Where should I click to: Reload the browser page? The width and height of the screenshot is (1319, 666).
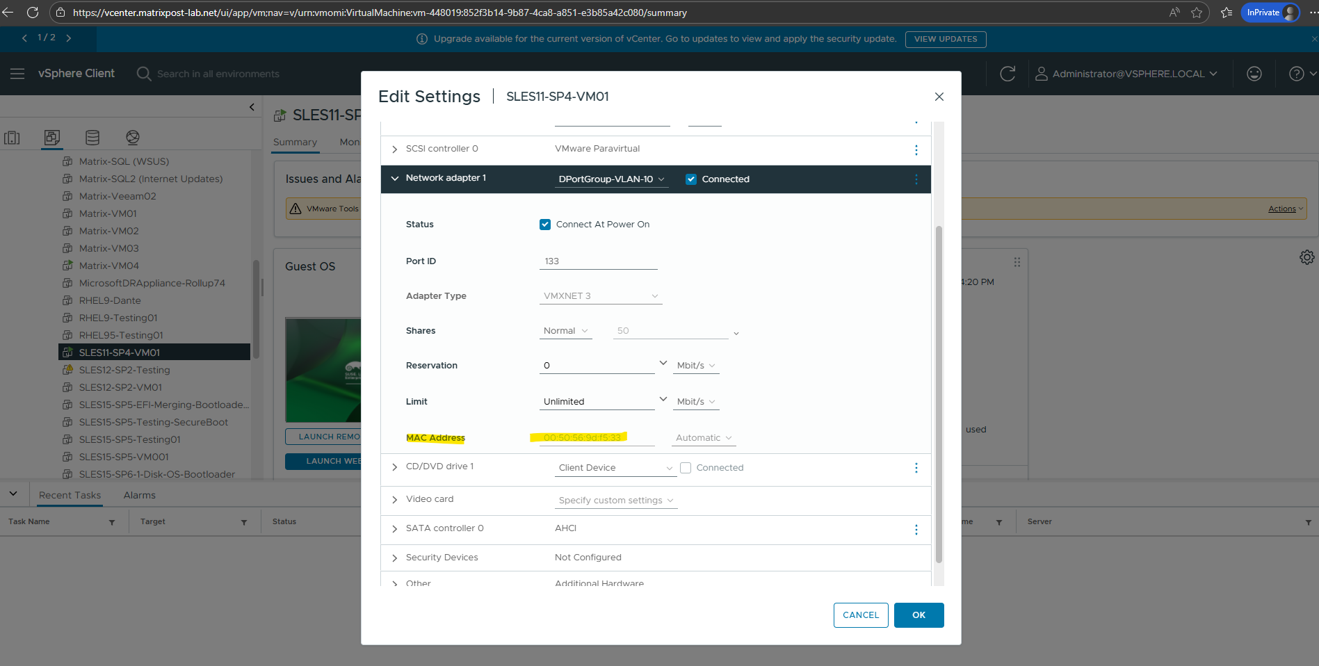[33, 13]
